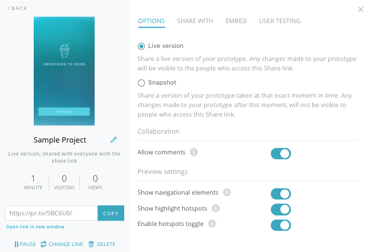Image resolution: width=372 pixels, height=252 pixels.
Task: Turn off Show navigational elements switch
Action: [281, 194]
